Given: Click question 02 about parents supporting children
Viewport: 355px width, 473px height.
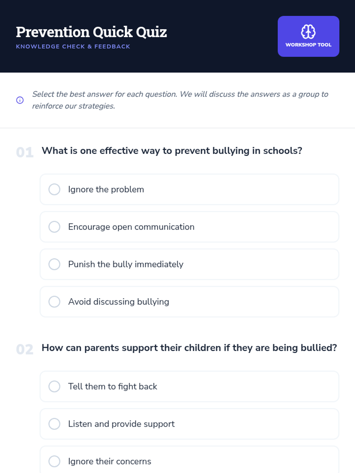Looking at the screenshot, I should coord(189,348).
